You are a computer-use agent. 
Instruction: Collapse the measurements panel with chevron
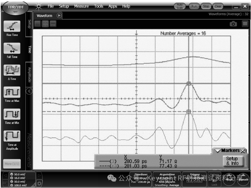[x=29, y=91]
